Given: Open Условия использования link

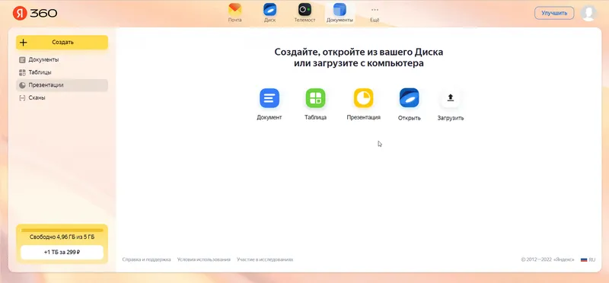Looking at the screenshot, I should (x=204, y=259).
